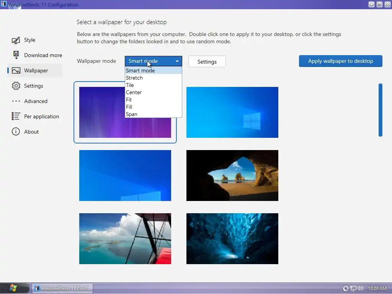Click the network tray icon
The image size is (392, 294).
(x=353, y=289)
